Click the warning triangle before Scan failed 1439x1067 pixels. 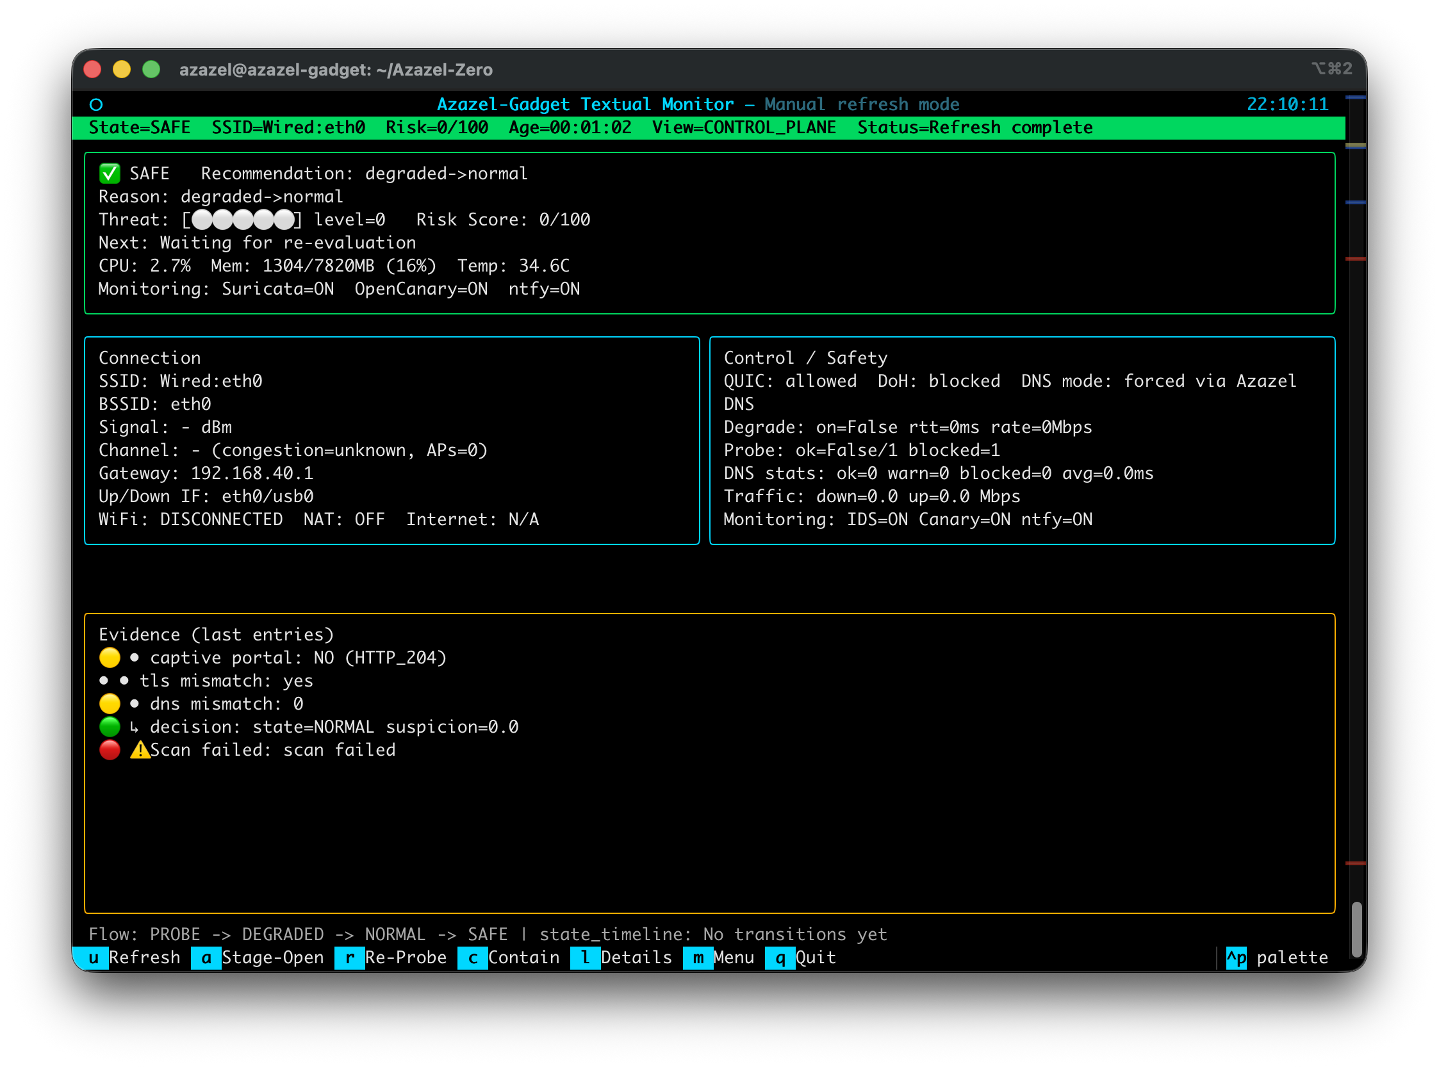140,750
